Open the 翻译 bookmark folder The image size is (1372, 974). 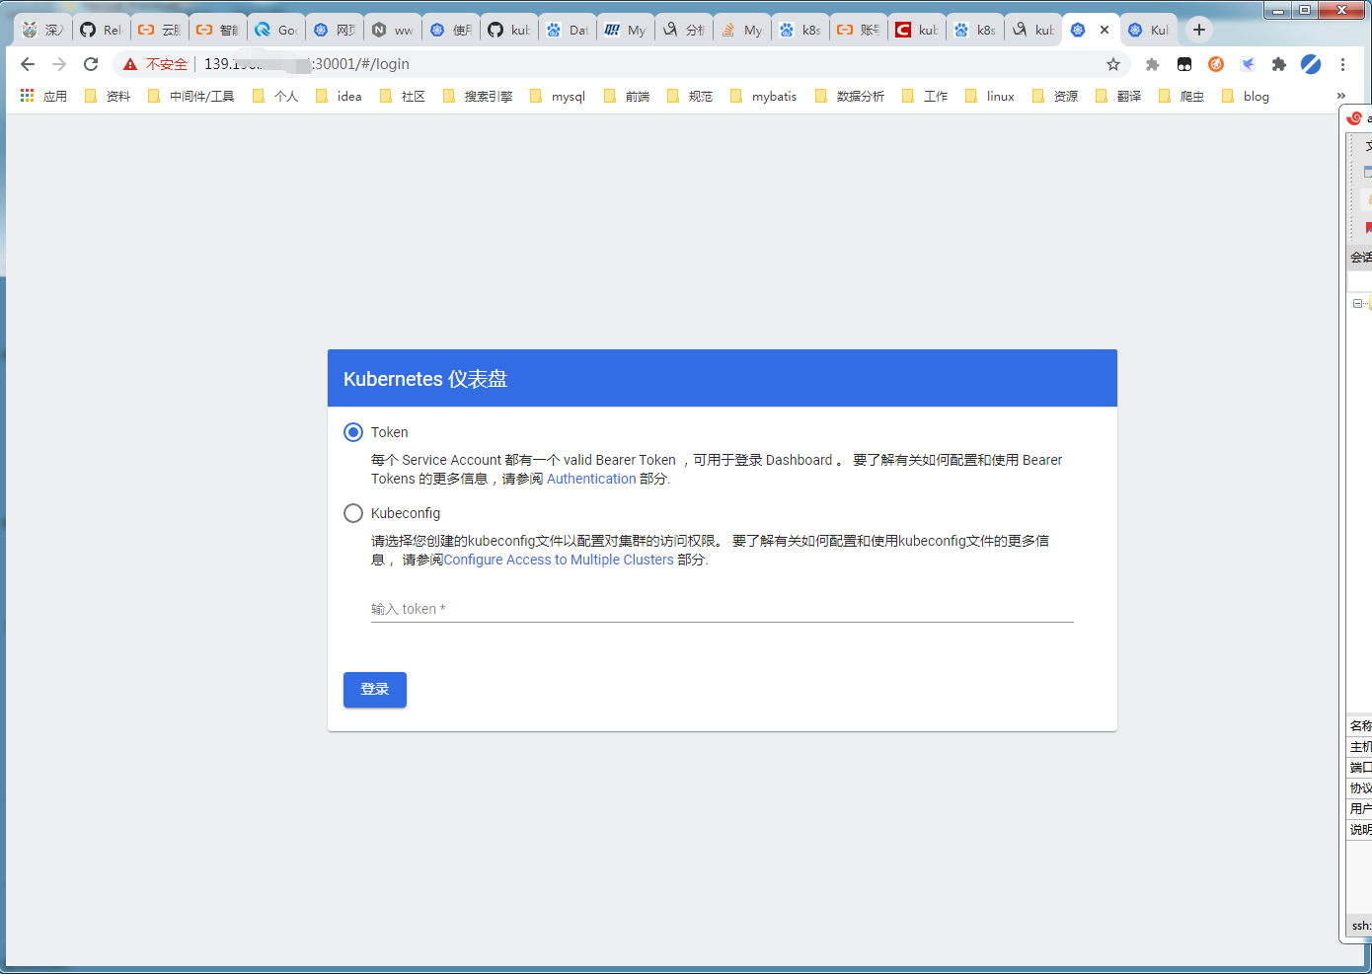click(1118, 96)
